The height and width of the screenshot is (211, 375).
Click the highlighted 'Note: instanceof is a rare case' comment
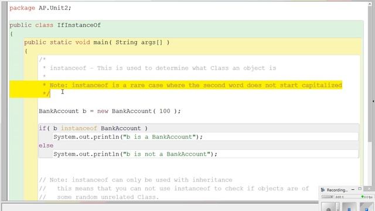196,86
